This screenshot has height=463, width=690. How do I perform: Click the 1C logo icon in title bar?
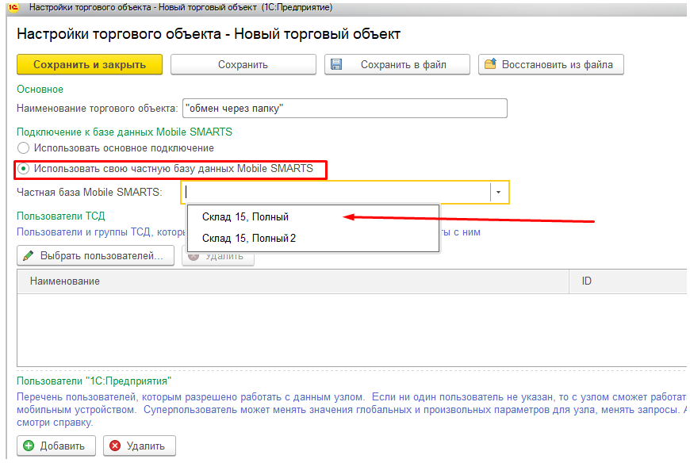tap(13, 7)
